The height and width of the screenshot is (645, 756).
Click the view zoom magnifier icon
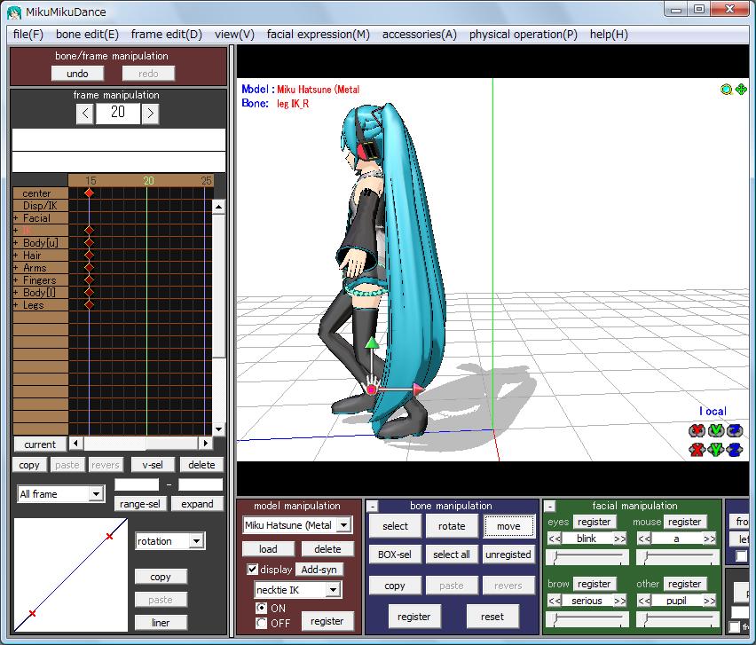[x=726, y=90]
